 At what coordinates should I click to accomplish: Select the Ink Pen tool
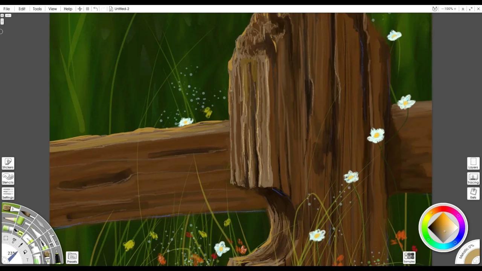pyautogui.click(x=44, y=245)
